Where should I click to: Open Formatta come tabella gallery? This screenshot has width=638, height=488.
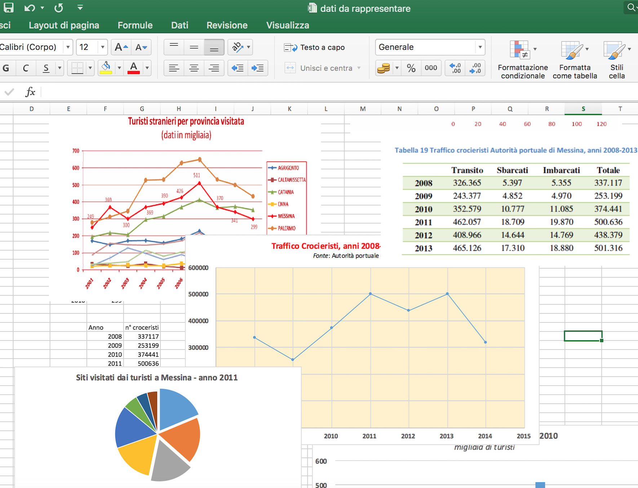pyautogui.click(x=575, y=60)
